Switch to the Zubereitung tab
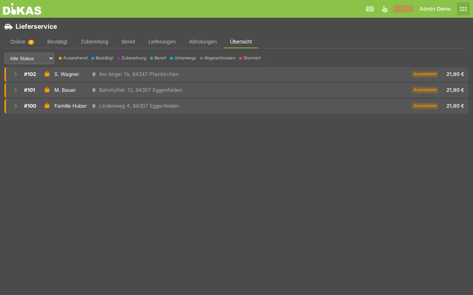The image size is (473, 295). click(x=95, y=42)
